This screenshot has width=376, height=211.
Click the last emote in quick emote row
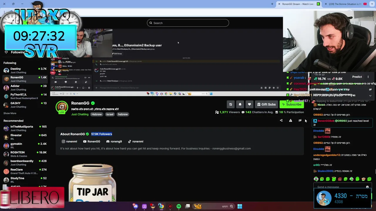tap(369, 179)
